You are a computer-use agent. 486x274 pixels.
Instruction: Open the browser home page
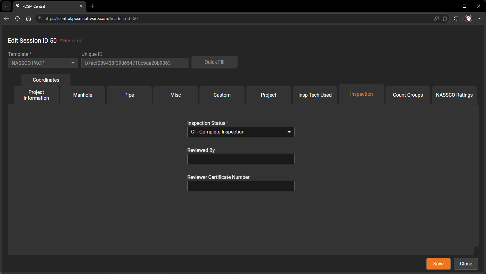pyautogui.click(x=28, y=18)
